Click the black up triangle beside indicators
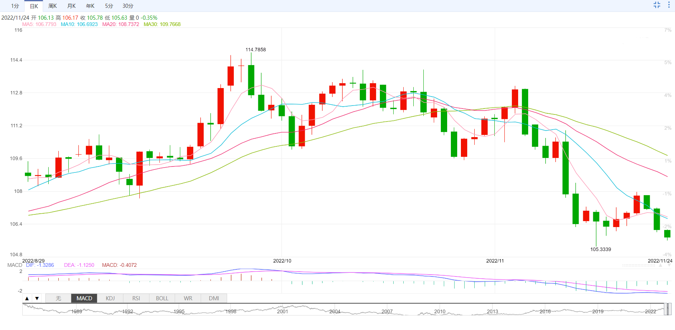Viewport: 675px width, 330px height. point(27,298)
